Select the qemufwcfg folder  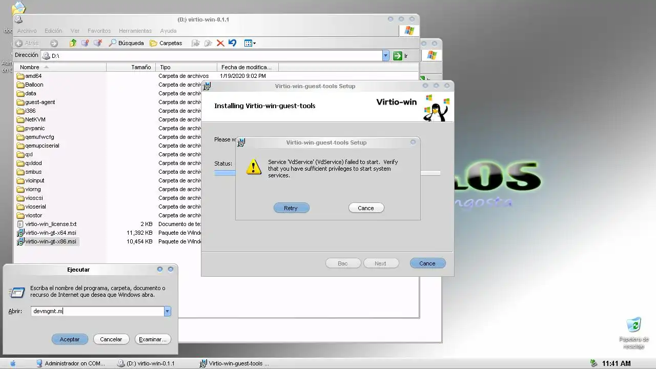click(x=35, y=137)
